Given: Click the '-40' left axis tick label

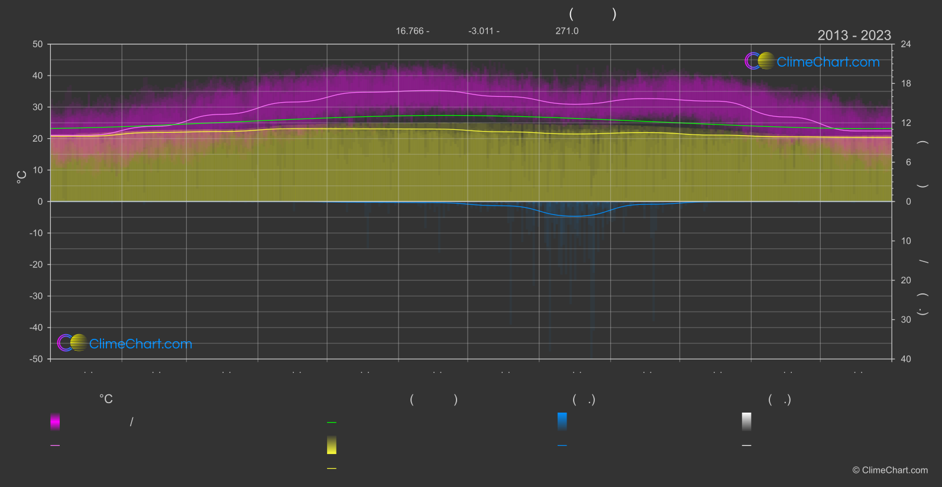Looking at the screenshot, I should point(36,328).
